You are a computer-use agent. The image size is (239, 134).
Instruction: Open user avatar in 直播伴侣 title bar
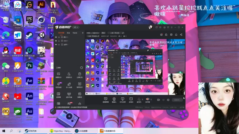coord(151,27)
